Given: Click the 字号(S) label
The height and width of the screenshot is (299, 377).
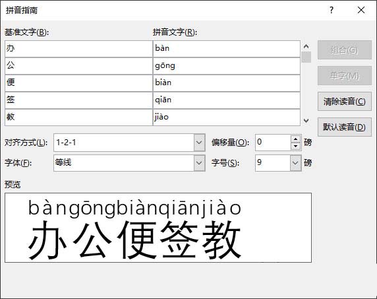Looking at the screenshot, I should [x=225, y=163].
